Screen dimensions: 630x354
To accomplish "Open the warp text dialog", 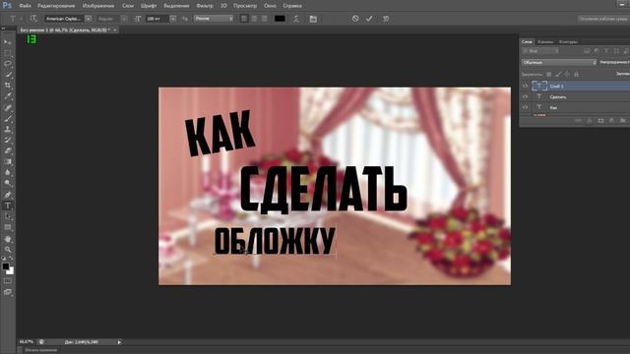I will click(296, 19).
